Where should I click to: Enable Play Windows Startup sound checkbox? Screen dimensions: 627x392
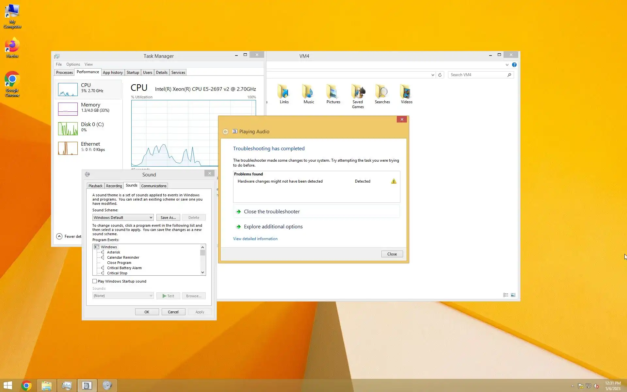(x=95, y=281)
